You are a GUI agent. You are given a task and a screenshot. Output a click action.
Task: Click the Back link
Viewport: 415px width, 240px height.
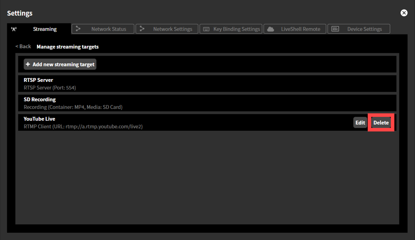23,46
